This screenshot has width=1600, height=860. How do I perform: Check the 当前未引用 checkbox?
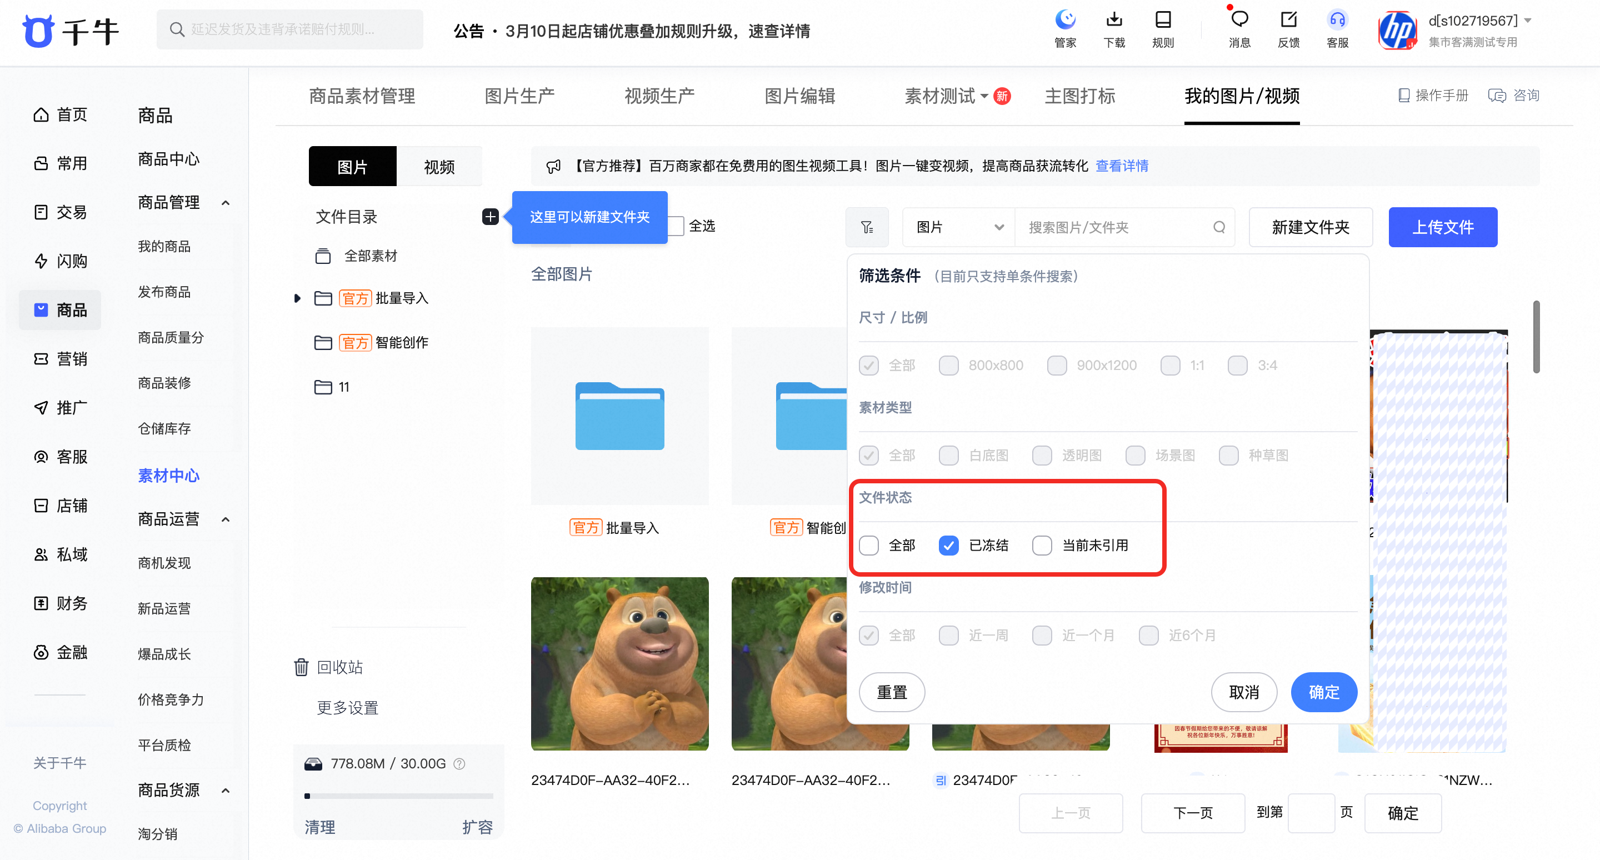click(1042, 545)
